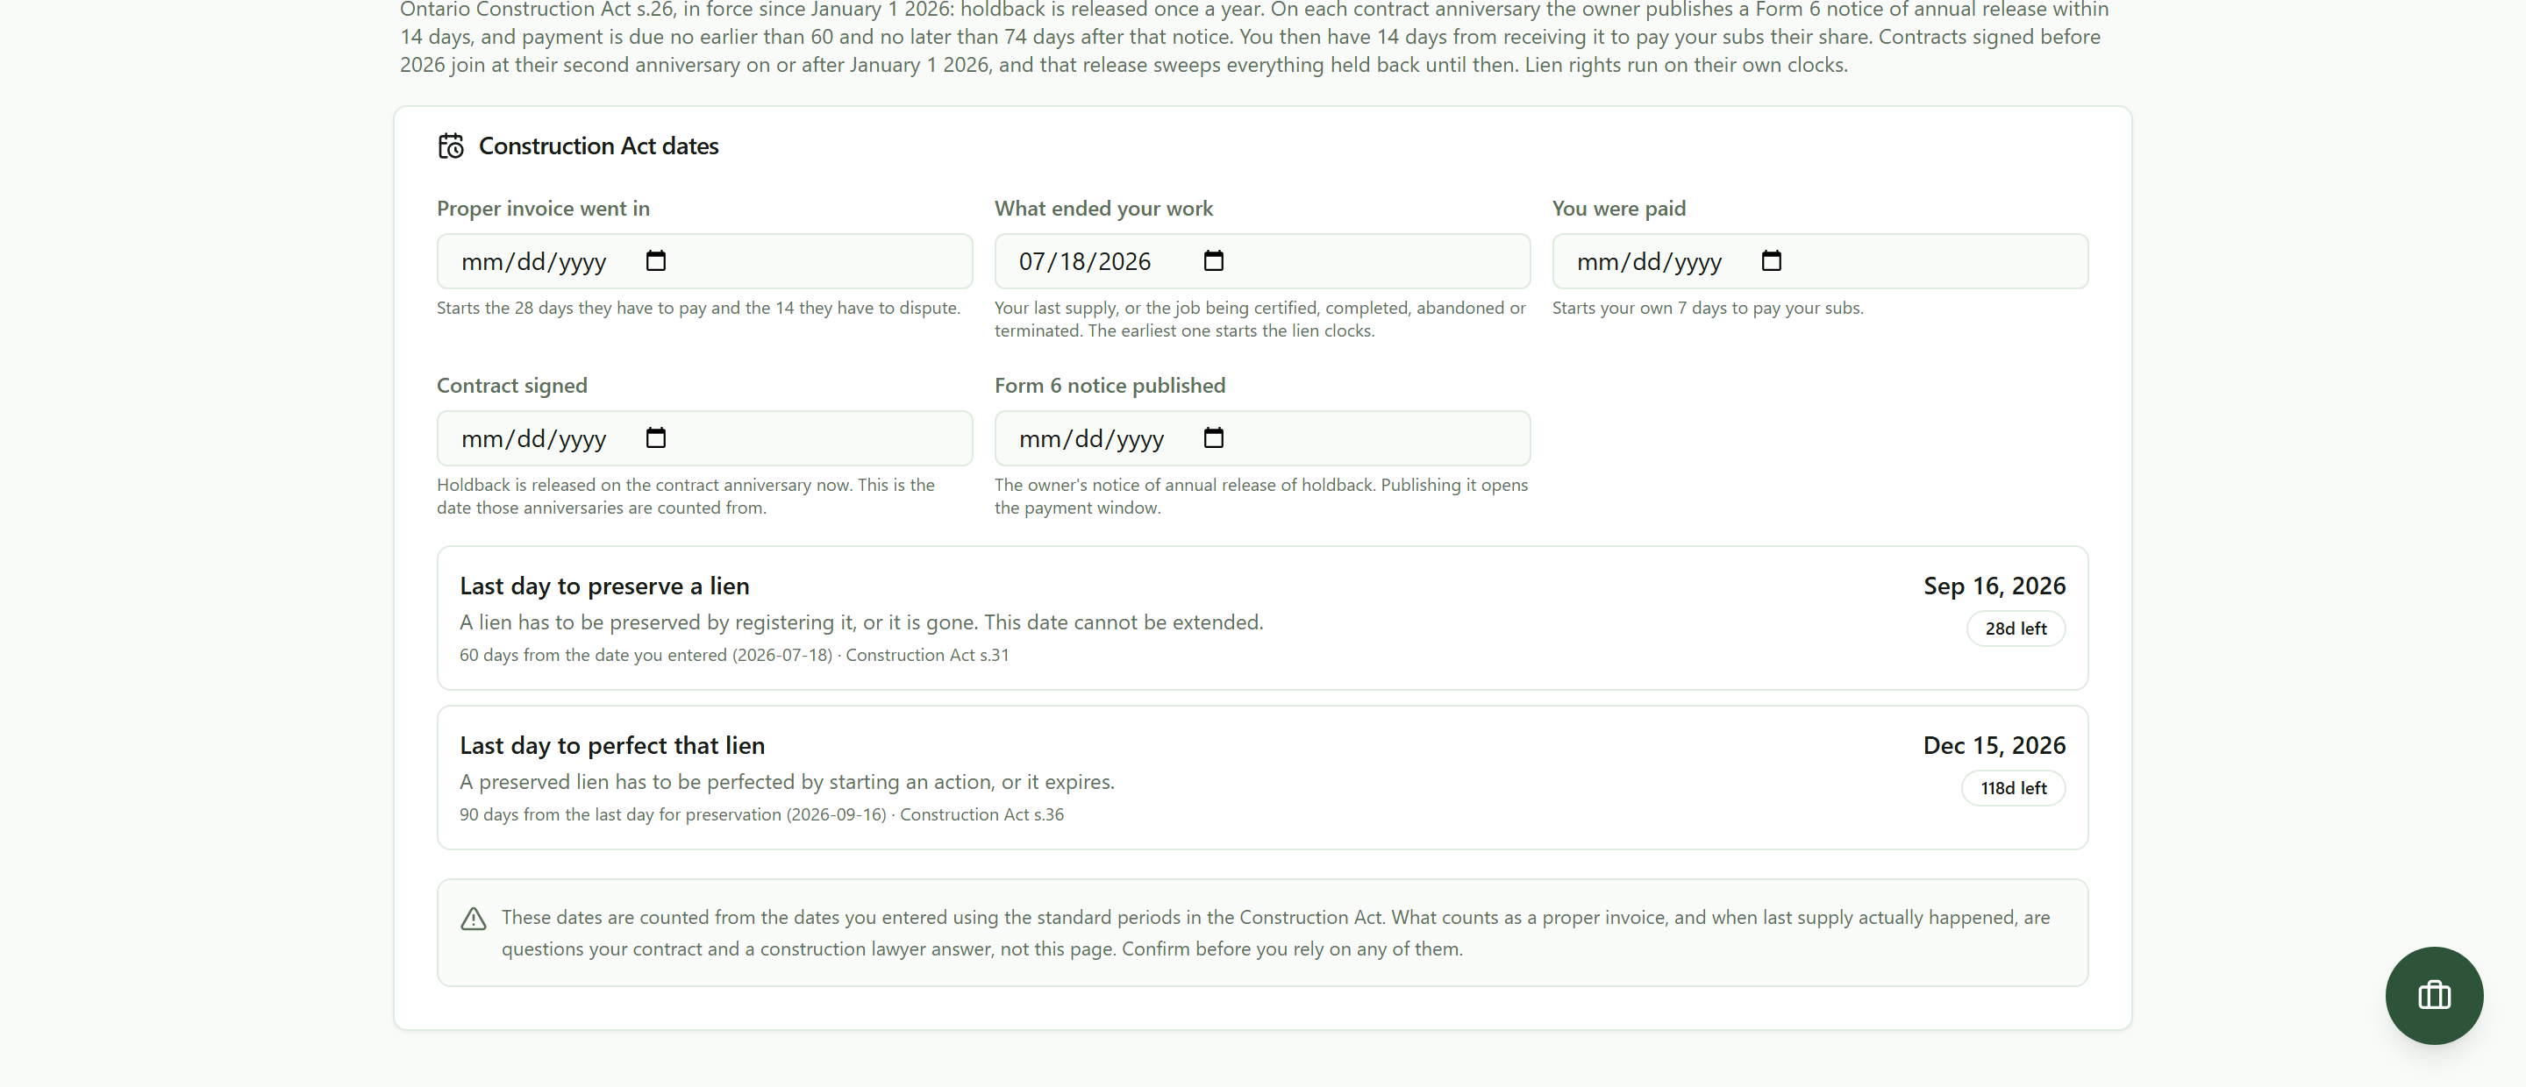
Task: Click the calendar-clock icon beside Construction Act dates
Action: 451,146
